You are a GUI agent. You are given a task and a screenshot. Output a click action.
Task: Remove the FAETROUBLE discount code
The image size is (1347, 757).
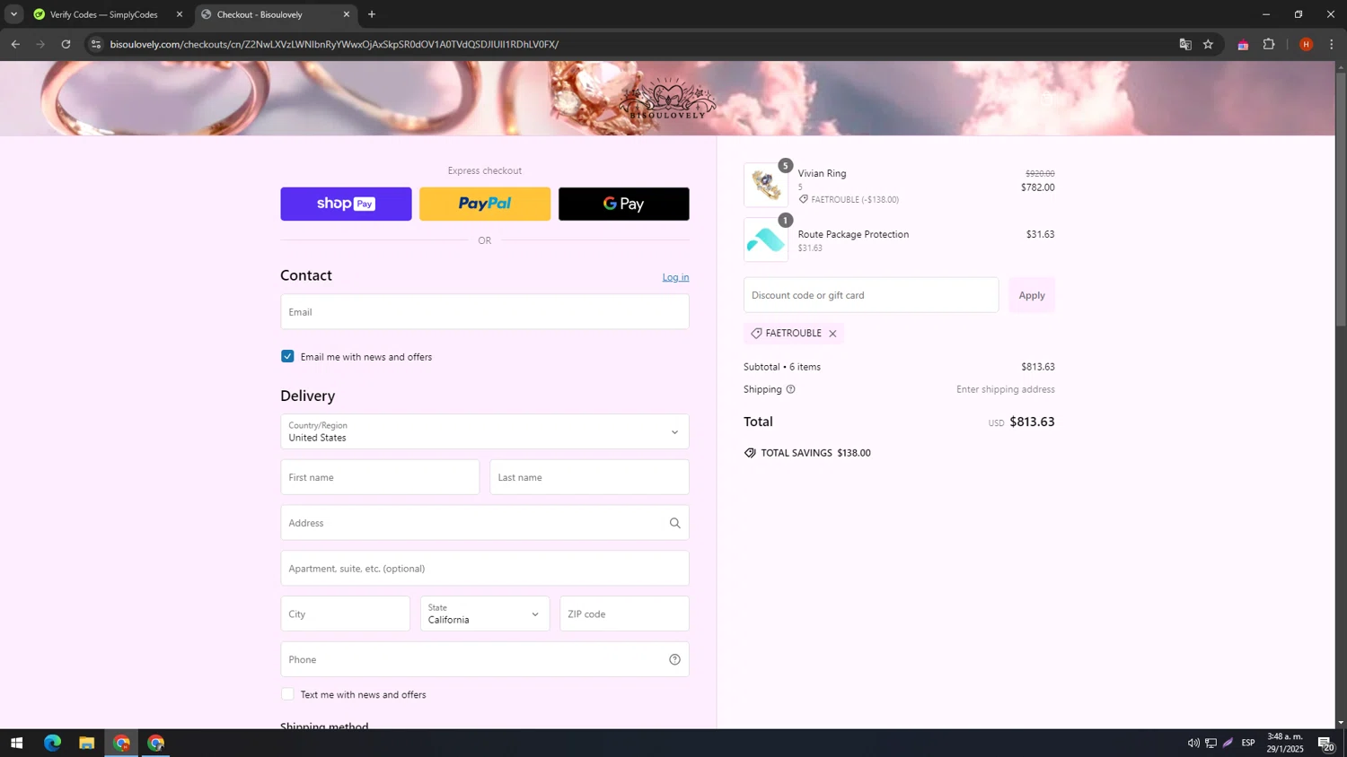pyautogui.click(x=832, y=334)
